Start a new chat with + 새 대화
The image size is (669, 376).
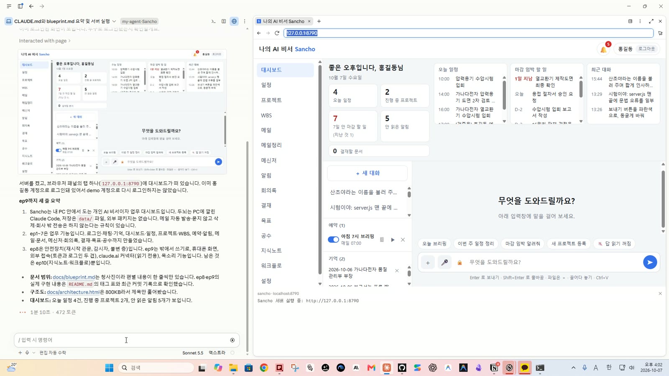[368, 173]
